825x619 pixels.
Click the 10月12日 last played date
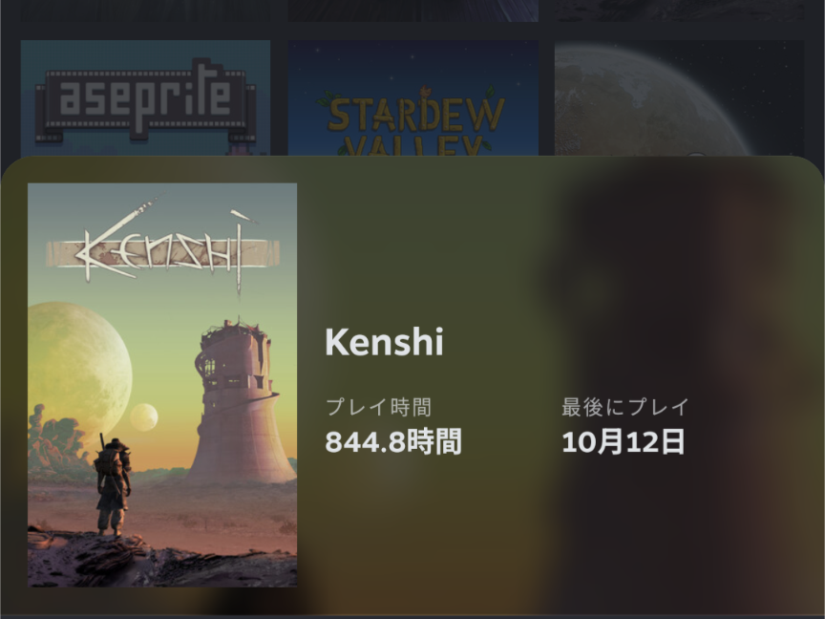(x=624, y=441)
